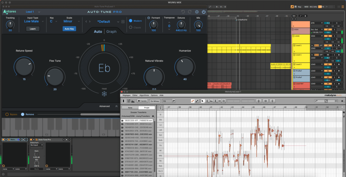Open Melodyne Éditer menu
346x177 pixels.
point(135,95)
